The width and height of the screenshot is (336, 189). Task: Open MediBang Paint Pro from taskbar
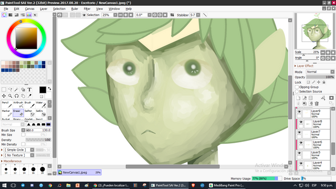(227, 185)
